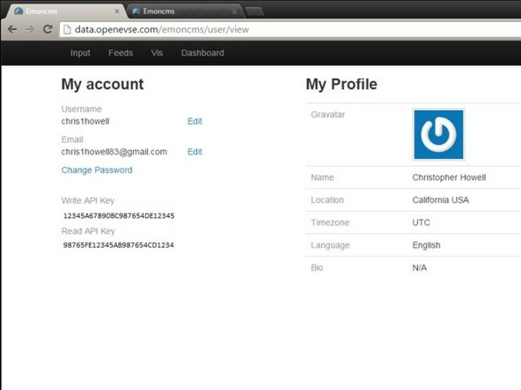Select the Write API Key value
Viewport: 521px width, 390px height.
point(119,216)
